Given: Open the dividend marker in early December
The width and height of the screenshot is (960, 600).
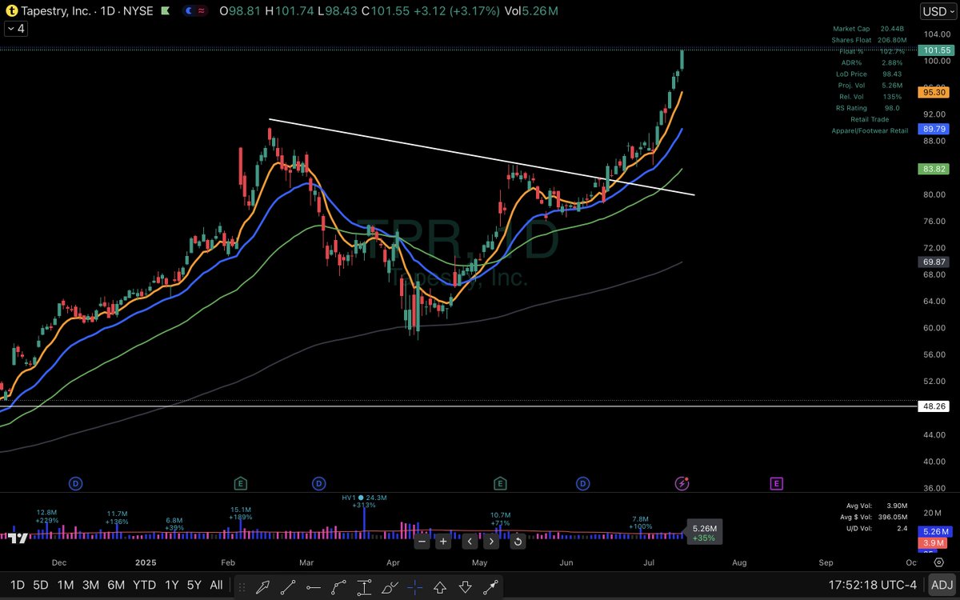Looking at the screenshot, I should pyautogui.click(x=75, y=483).
